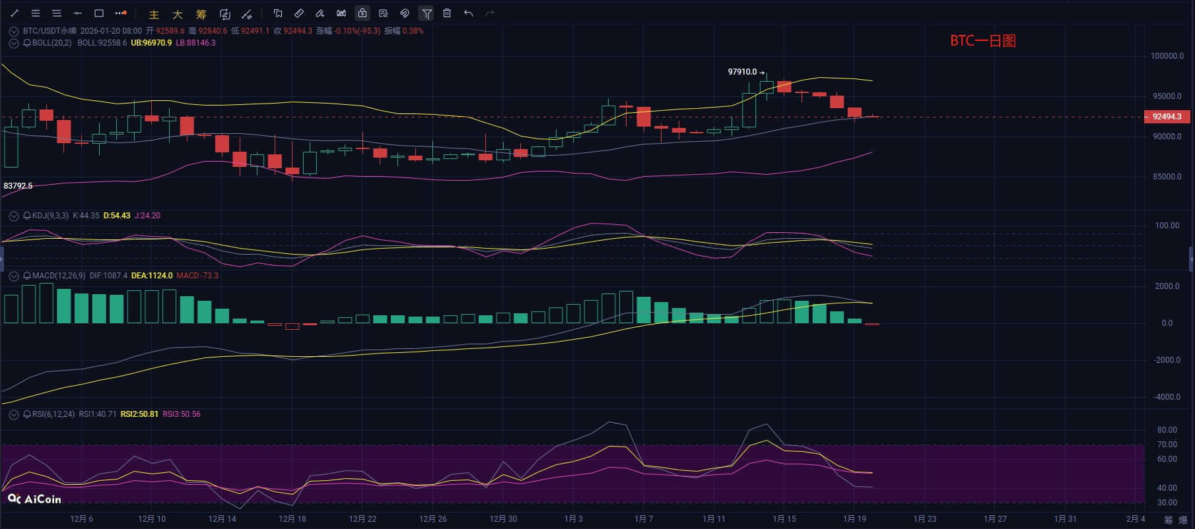Expand more drawing tools via three dots
1195x529 pixels.
[x=120, y=13]
